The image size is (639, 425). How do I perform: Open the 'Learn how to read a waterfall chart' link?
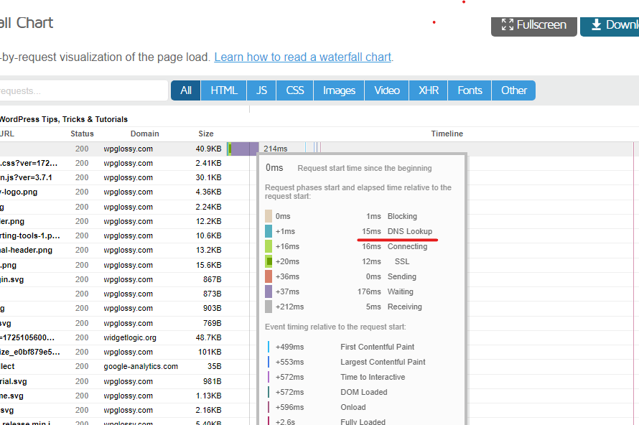click(x=303, y=57)
